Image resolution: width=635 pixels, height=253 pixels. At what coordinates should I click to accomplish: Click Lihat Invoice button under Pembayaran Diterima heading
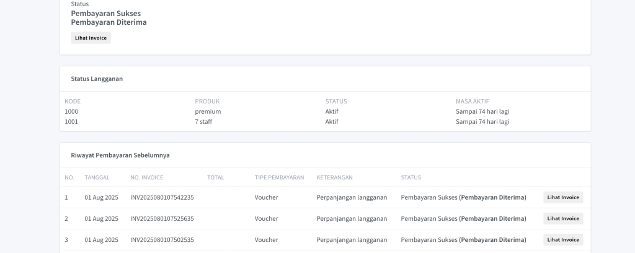(x=91, y=38)
